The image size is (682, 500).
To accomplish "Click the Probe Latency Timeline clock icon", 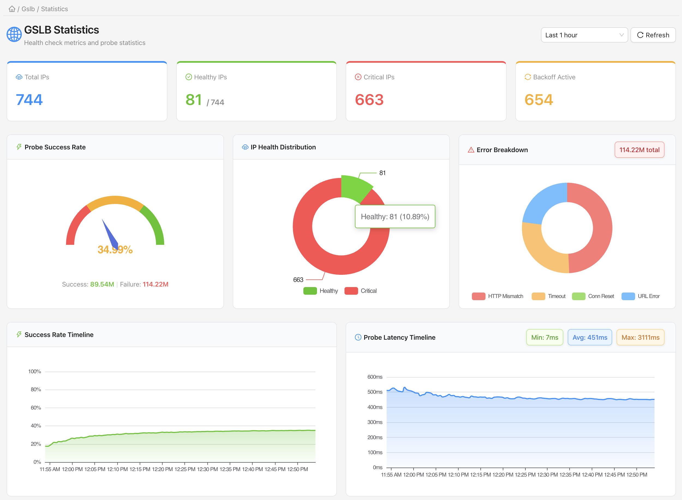I will [x=358, y=337].
